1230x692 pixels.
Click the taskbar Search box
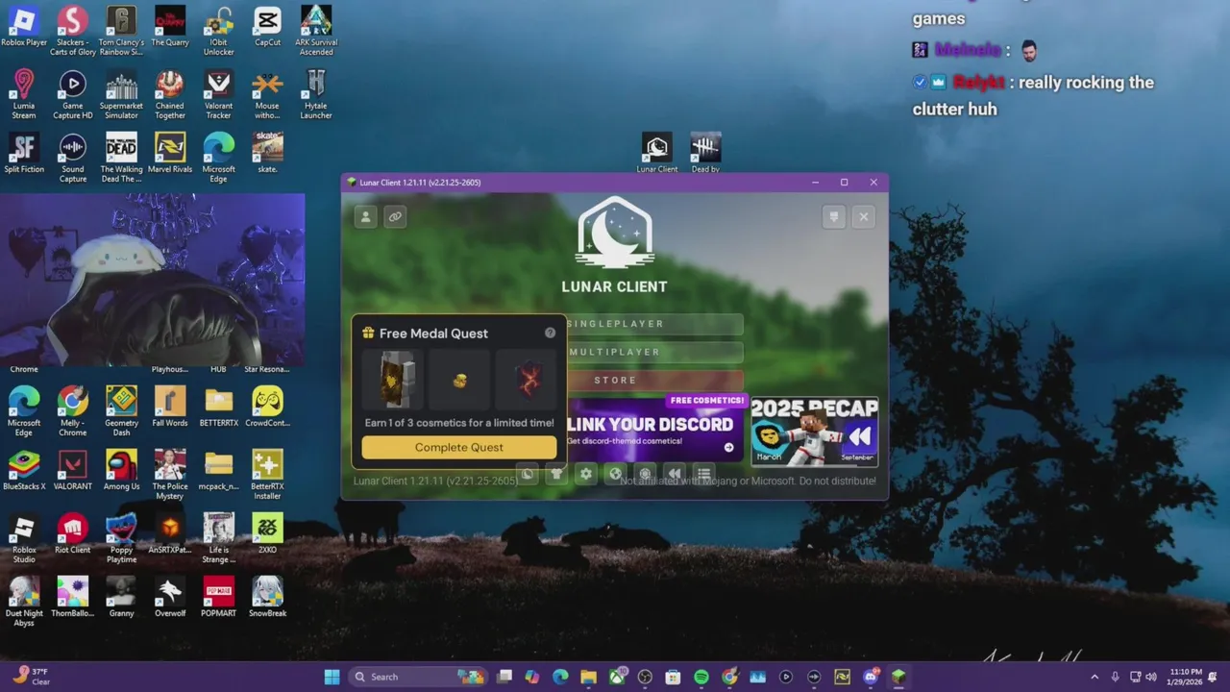click(417, 677)
